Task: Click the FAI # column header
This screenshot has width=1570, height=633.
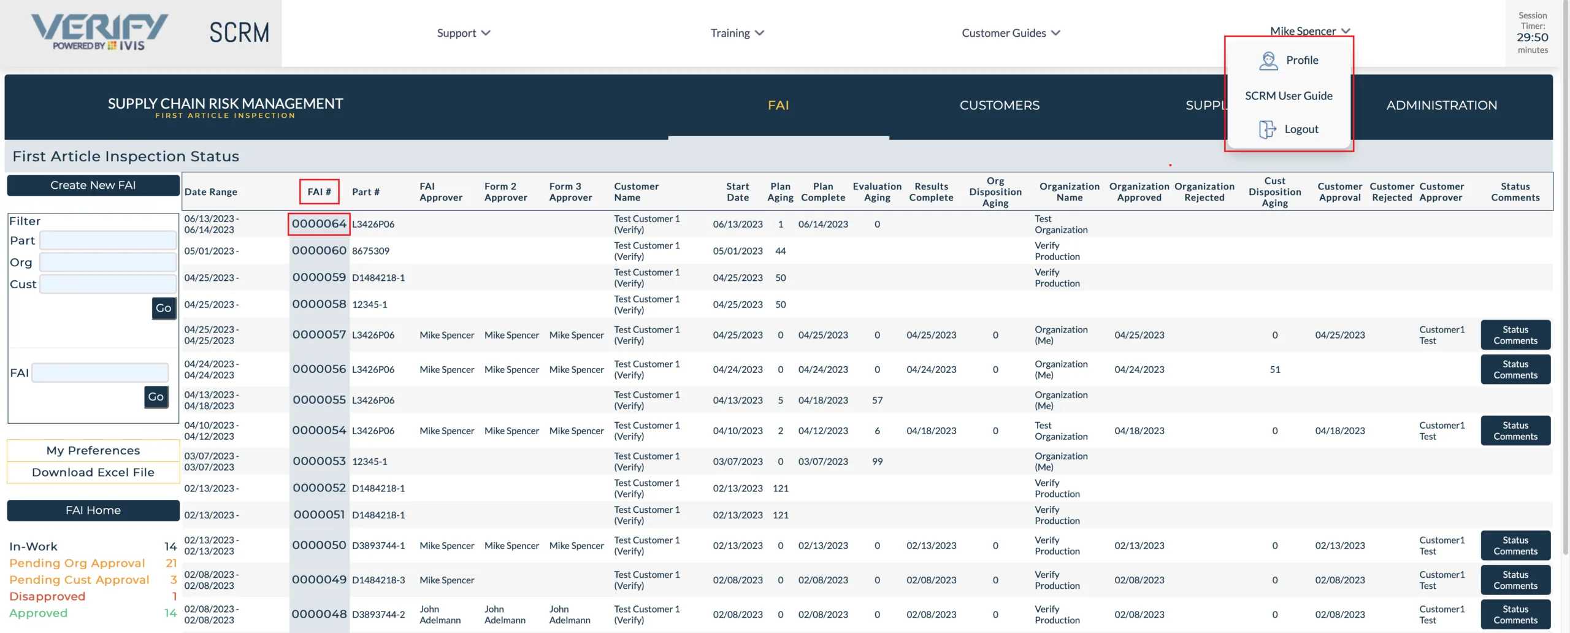Action: click(319, 192)
